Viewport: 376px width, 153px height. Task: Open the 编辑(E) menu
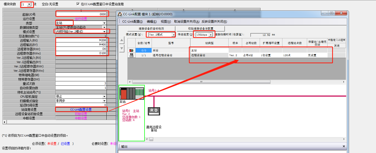click(x=151, y=22)
